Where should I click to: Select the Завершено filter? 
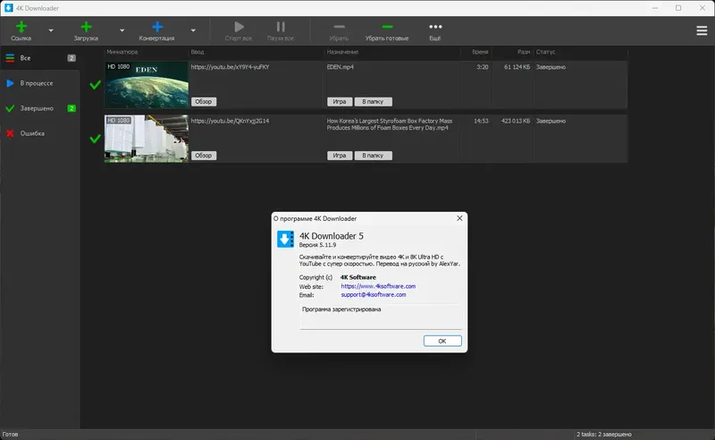pyautogui.click(x=40, y=108)
